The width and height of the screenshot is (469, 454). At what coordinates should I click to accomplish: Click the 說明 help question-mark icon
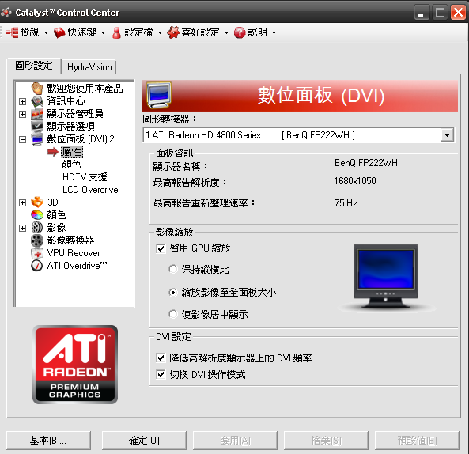[240, 32]
